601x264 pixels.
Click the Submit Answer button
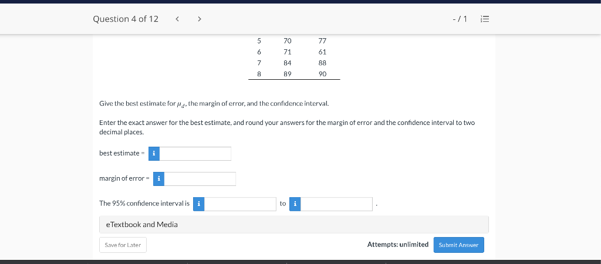(459, 245)
